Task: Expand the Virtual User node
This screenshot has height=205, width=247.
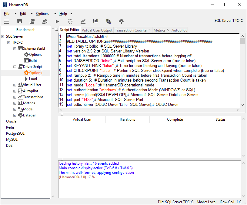Action: click(15, 85)
